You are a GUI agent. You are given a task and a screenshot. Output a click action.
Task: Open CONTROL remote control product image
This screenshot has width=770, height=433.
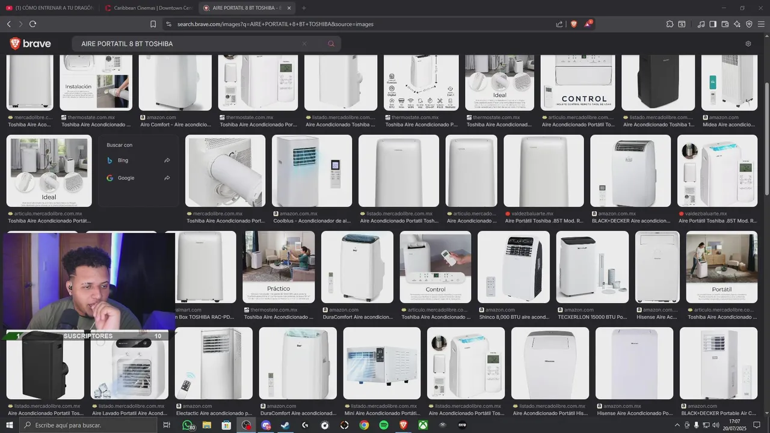[577, 82]
